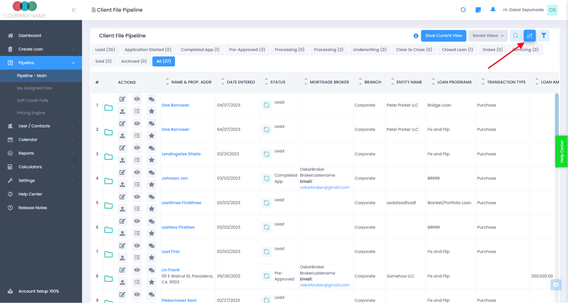The height and width of the screenshot is (303, 568).
Task: Toggle the eye icon in row 1
Action: click(137, 99)
